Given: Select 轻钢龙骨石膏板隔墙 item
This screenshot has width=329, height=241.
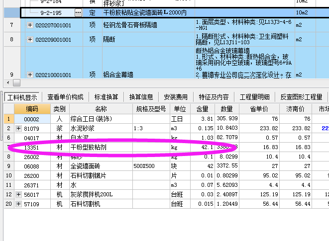Looking at the screenshot, I should click(148, 25).
